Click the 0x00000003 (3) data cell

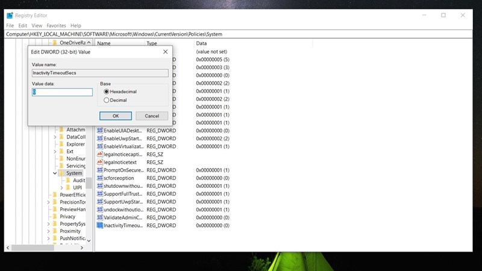click(x=213, y=67)
